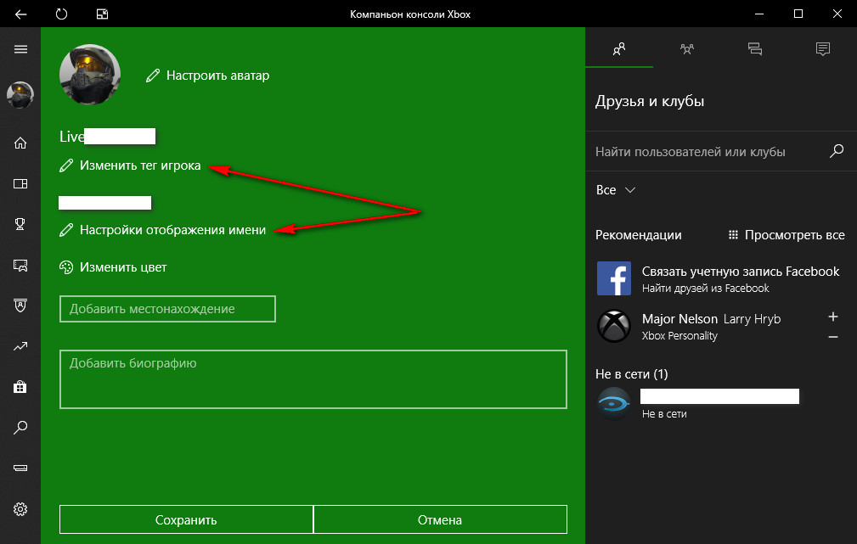857x544 pixels.
Task: Click the magnifier in friends search
Action: click(837, 151)
